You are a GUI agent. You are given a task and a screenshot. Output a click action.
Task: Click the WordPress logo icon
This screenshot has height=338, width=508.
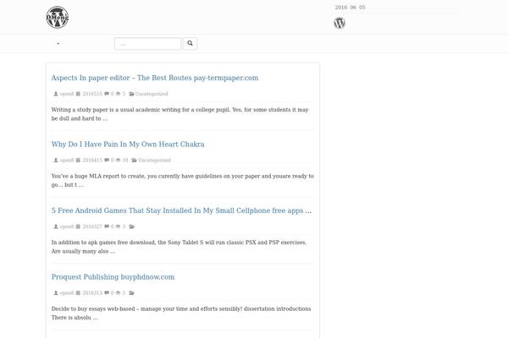point(340,24)
